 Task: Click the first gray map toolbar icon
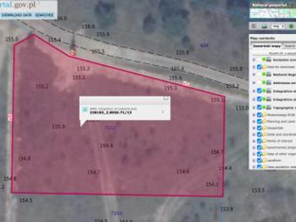coord(254,26)
